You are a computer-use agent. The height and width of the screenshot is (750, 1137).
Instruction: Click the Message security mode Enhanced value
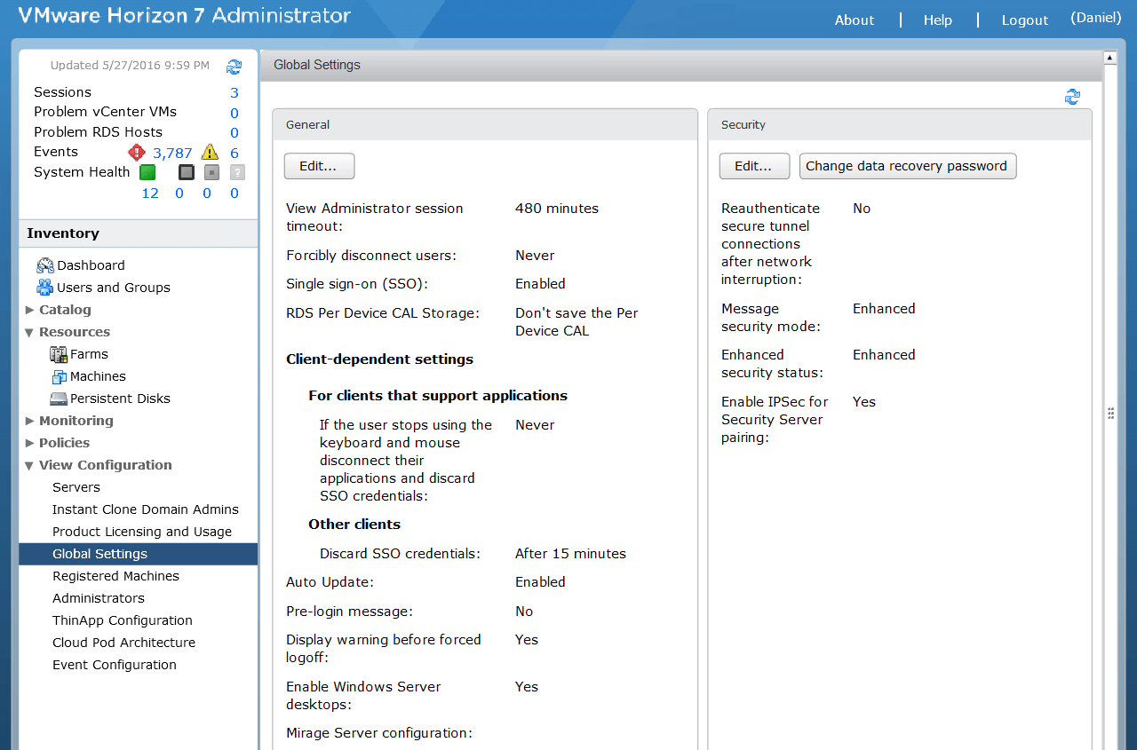click(884, 309)
